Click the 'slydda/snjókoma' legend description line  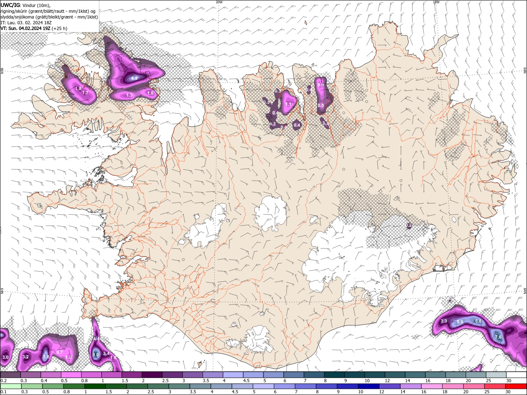coord(49,17)
